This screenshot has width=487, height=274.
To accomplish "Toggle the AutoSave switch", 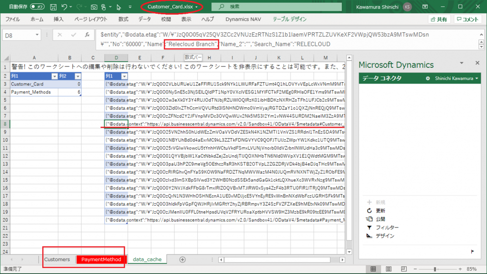I will tap(37, 7).
